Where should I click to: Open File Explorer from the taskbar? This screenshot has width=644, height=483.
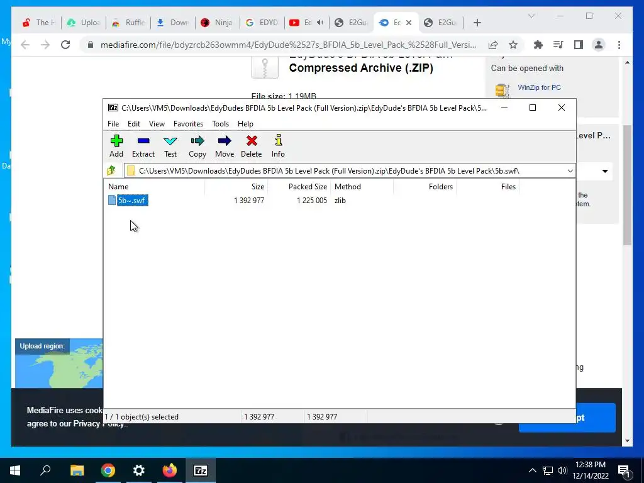[x=77, y=470]
